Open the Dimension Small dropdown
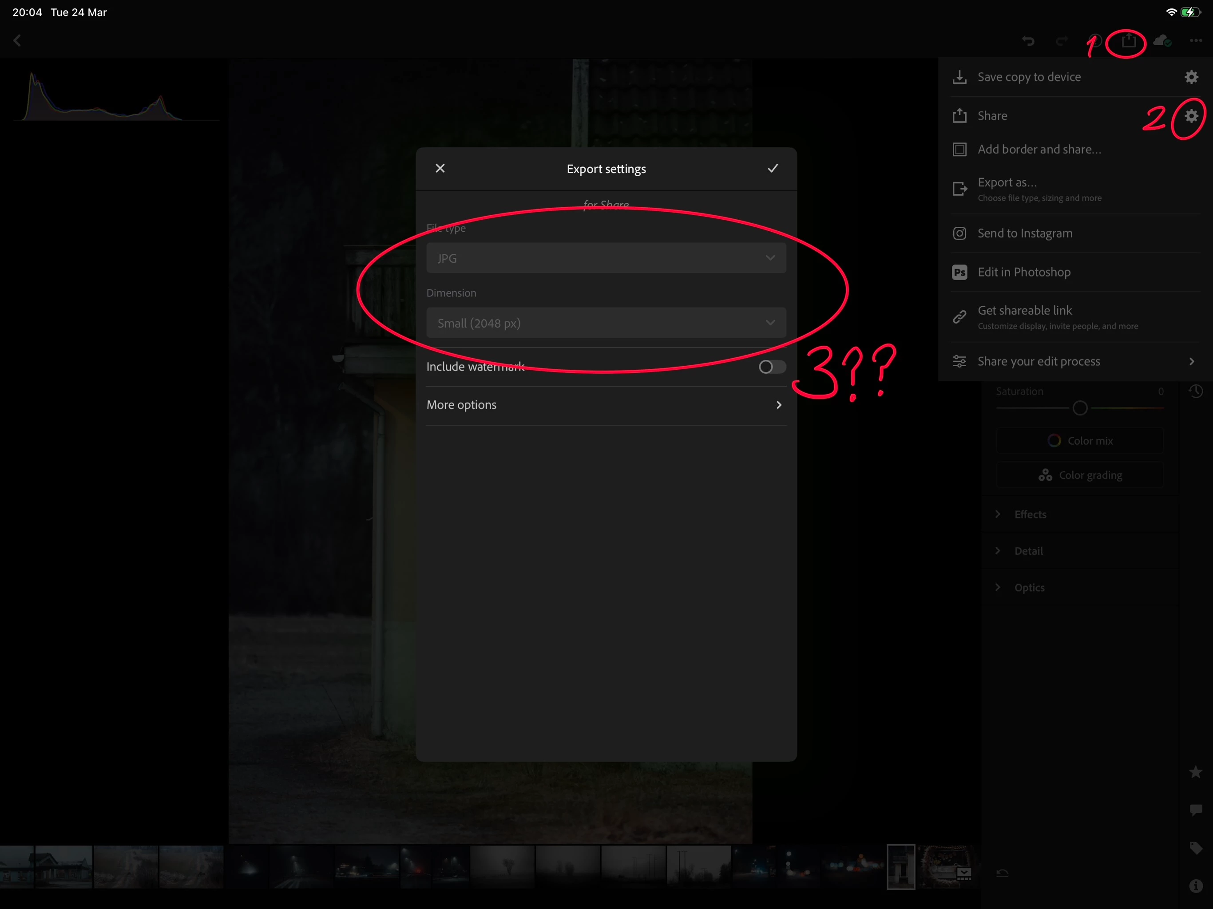 [606, 323]
